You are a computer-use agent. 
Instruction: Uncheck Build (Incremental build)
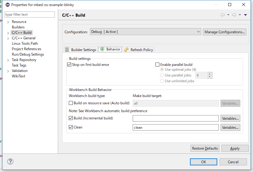coord(71,118)
